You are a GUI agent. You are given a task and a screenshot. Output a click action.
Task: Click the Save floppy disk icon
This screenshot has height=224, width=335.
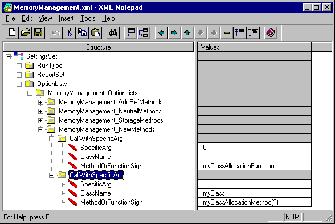click(x=38, y=33)
